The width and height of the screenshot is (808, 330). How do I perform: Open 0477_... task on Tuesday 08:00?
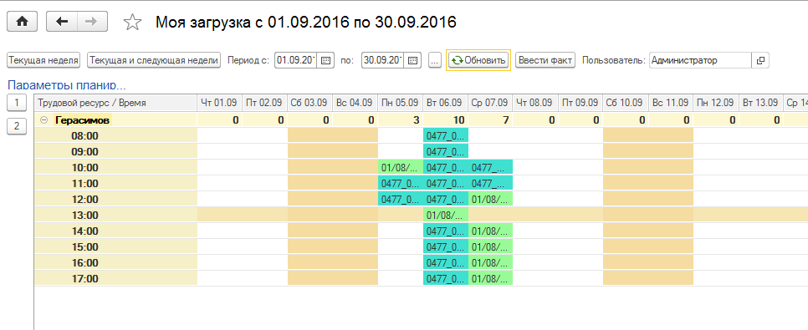point(445,136)
